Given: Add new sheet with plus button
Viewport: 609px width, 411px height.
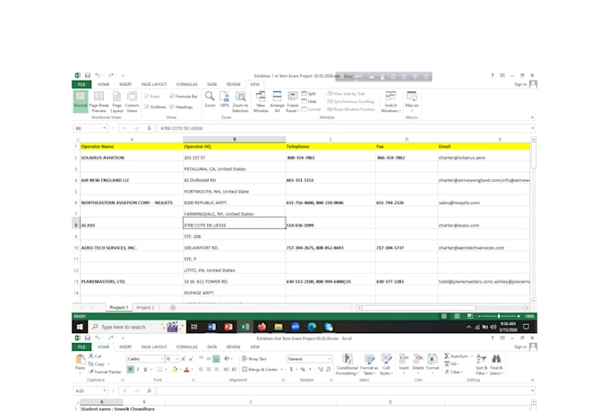Looking at the screenshot, I should (173, 307).
